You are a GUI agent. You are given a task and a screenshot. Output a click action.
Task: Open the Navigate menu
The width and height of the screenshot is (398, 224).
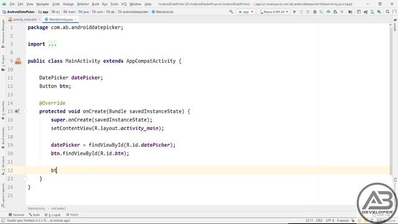tap(43, 4)
